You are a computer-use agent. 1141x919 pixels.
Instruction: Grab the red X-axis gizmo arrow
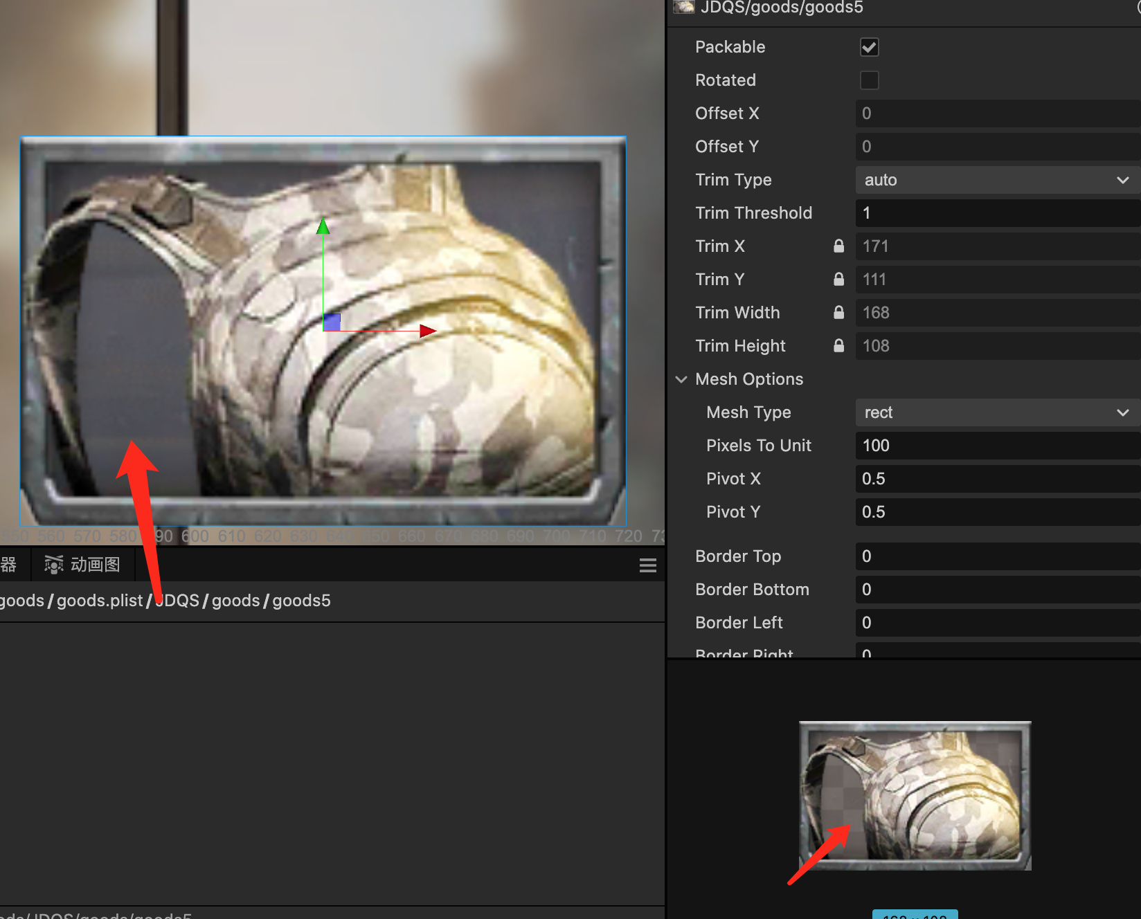(428, 331)
